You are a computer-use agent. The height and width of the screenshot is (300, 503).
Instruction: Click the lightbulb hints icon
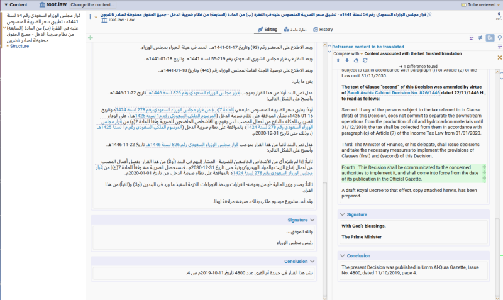click(x=499, y=38)
